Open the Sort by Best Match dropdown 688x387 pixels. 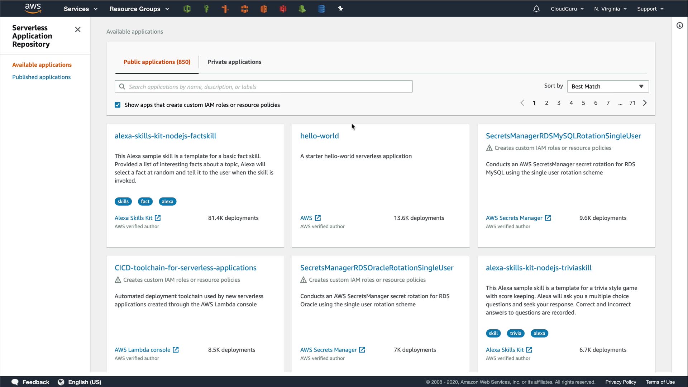coord(608,86)
